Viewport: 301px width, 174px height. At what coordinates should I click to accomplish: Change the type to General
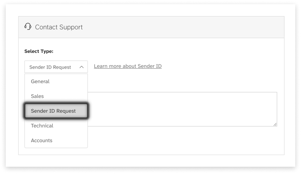point(40,82)
